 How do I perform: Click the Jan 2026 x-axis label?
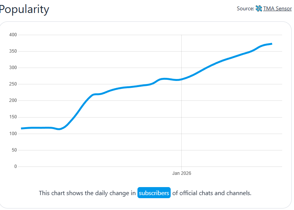tap(181, 173)
